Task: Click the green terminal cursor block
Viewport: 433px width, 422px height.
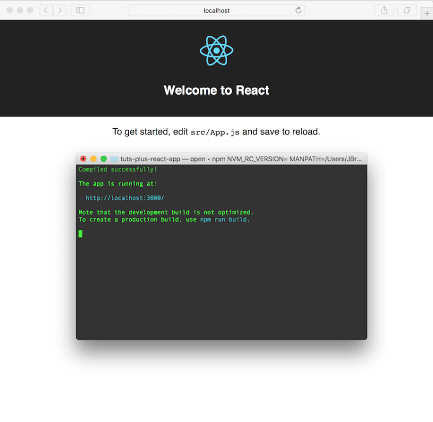Action: click(x=80, y=234)
